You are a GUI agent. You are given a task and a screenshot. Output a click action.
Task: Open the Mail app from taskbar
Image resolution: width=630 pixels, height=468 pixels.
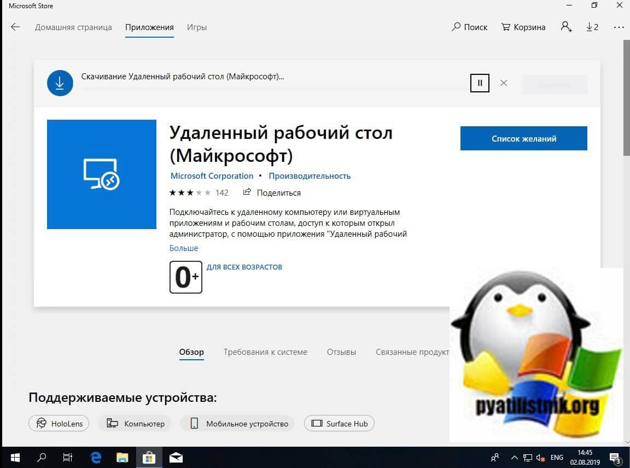tap(176, 458)
